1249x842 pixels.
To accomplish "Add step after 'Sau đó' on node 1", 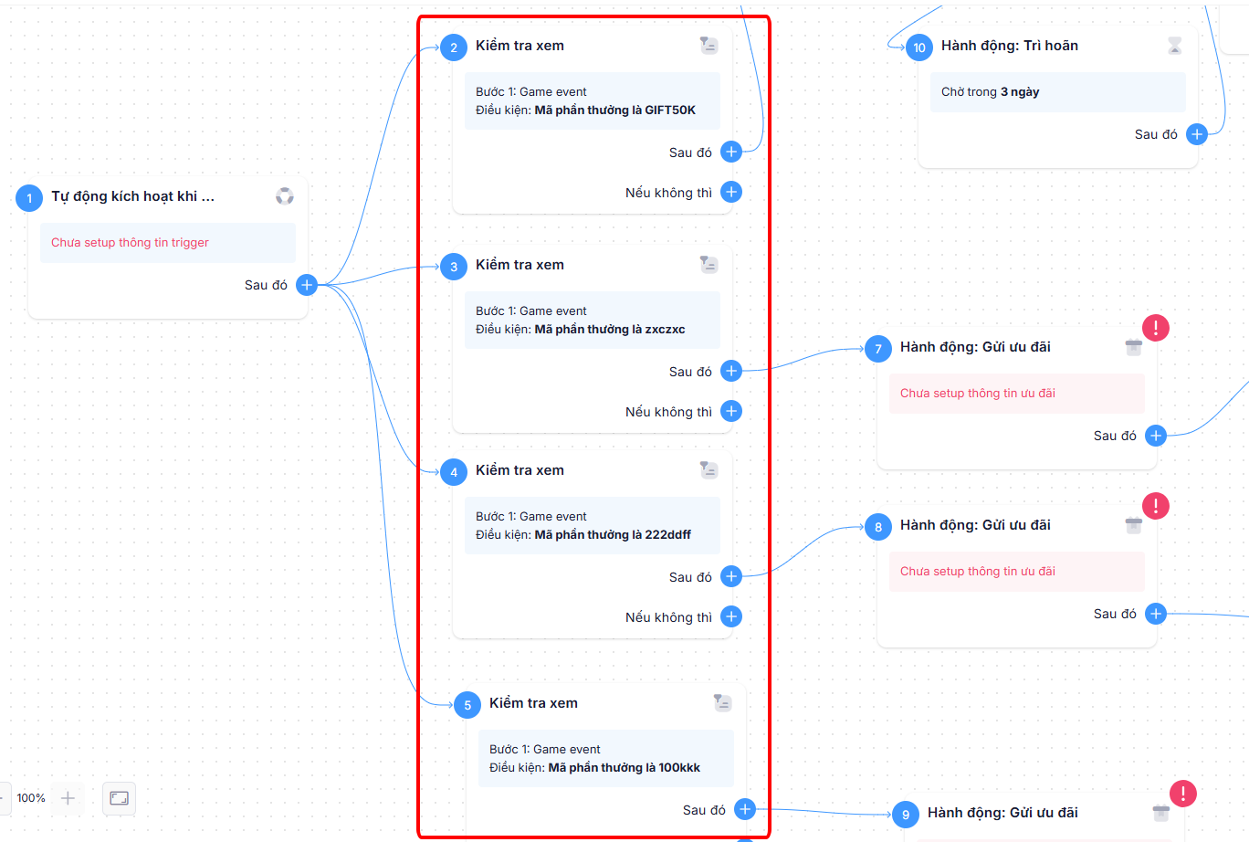I will tap(307, 285).
